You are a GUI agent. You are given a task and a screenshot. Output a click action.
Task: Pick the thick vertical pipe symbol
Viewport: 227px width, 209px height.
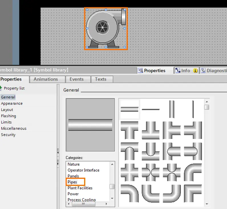(x=172, y=109)
